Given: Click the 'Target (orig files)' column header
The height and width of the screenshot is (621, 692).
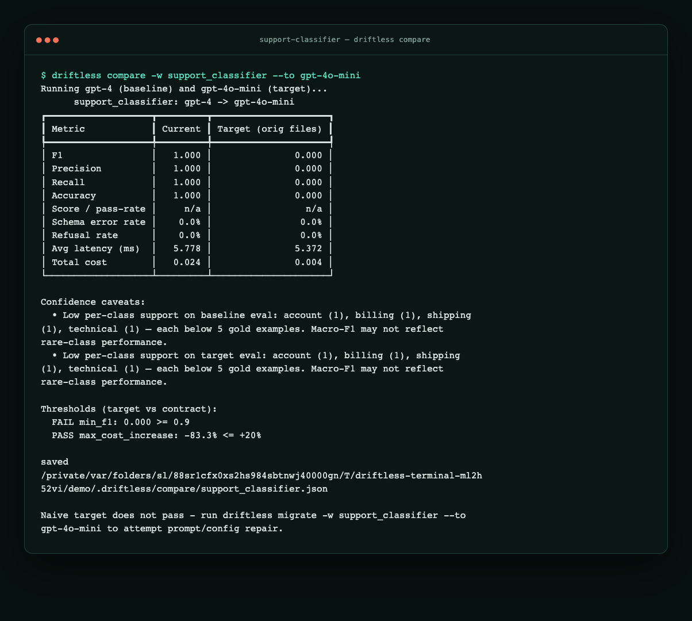Looking at the screenshot, I should tap(270, 129).
